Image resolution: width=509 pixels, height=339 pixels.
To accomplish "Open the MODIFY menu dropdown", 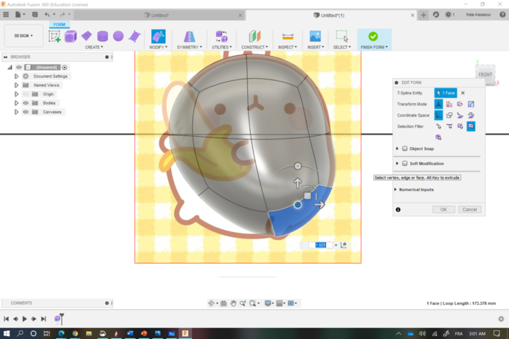I will tap(158, 47).
